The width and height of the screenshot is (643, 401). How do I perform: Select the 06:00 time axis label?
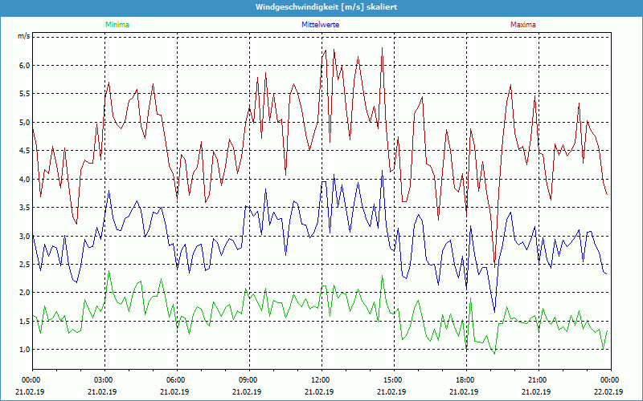coord(176,380)
